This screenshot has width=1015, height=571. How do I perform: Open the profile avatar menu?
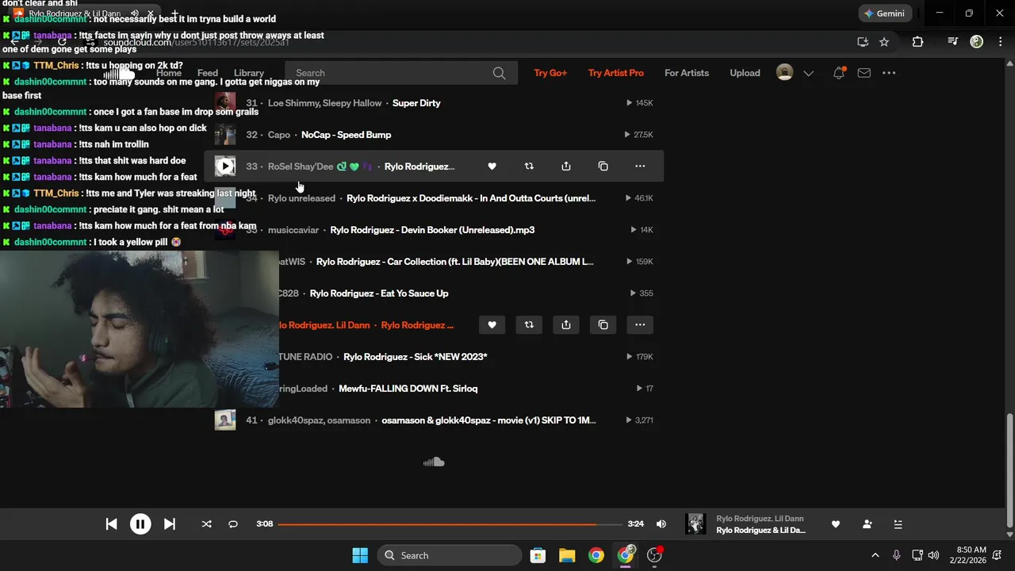tap(784, 73)
